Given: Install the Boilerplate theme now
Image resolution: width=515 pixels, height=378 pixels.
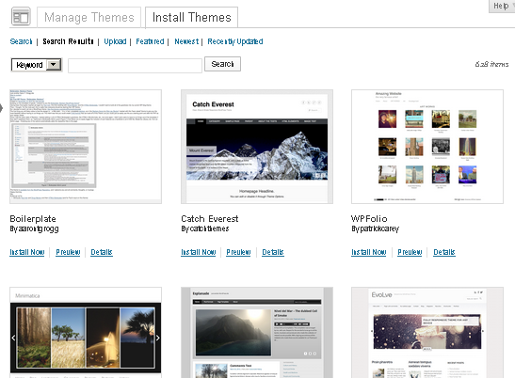Looking at the screenshot, I should (x=27, y=252).
